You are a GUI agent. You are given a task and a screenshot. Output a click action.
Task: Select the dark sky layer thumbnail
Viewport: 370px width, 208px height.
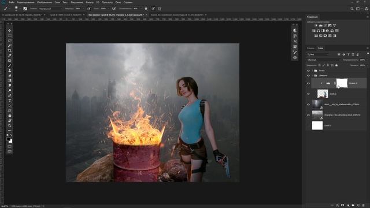pyautogui.click(x=317, y=105)
